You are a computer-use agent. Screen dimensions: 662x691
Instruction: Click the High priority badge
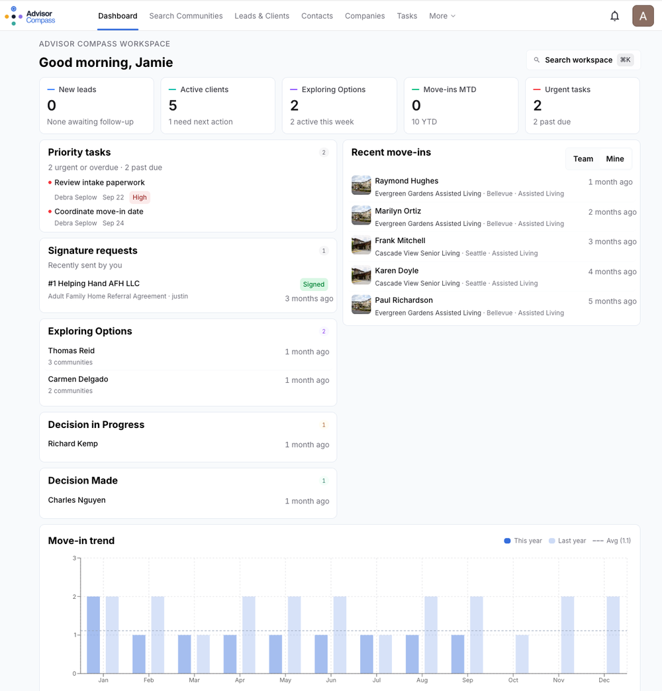pyautogui.click(x=140, y=197)
